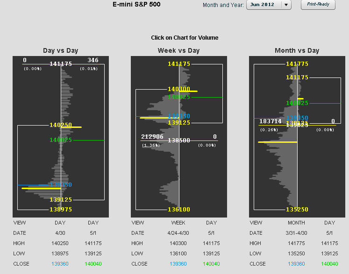349x274 pixels.
Task: Click the 136100 low value in Week table
Action: point(178,253)
